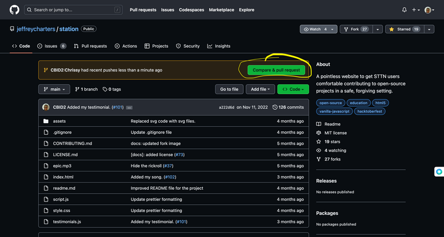
Task: View the 1 branch link
Action: pos(87,89)
